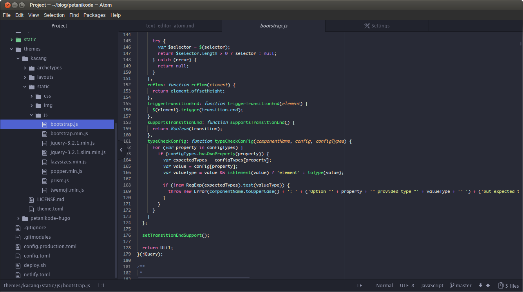Expand the css folder
523x292 pixels.
[x=32, y=96]
